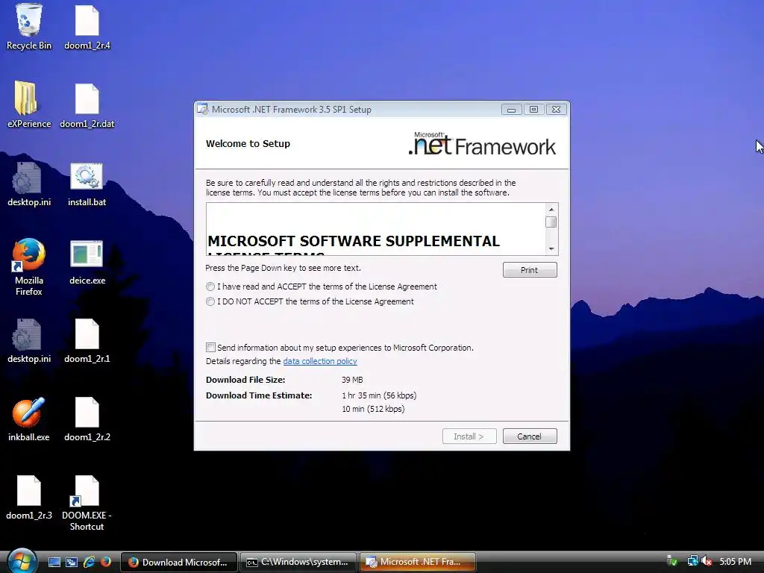The width and height of the screenshot is (764, 573).
Task: Launch the Mozilla Firefox desktop shortcut
Action: point(29,266)
